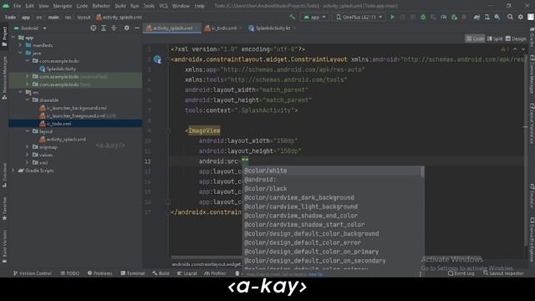Image resolution: width=535 pixels, height=301 pixels.
Task: Click the Debug app bug icon
Action: click(423, 17)
